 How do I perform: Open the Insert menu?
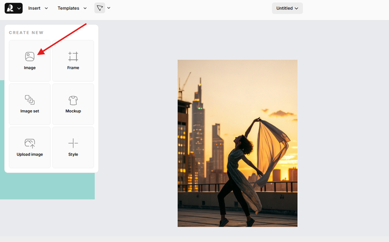coord(35,8)
